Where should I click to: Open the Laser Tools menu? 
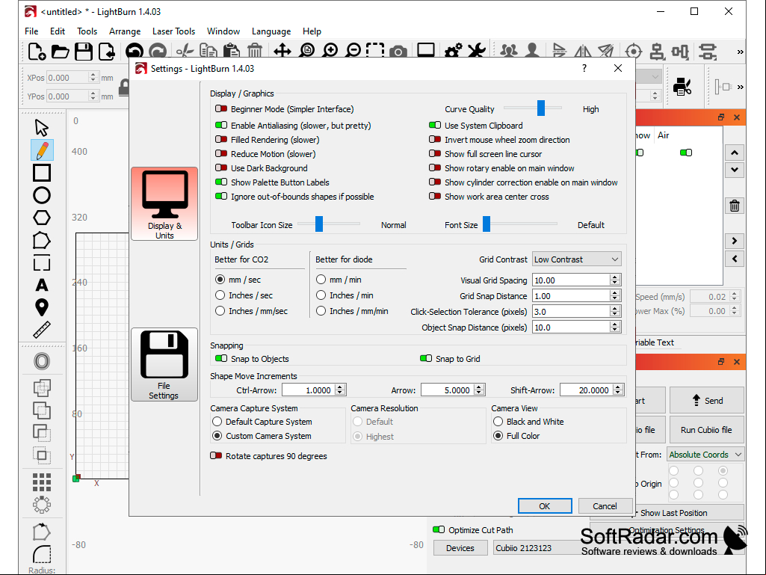coord(173,31)
